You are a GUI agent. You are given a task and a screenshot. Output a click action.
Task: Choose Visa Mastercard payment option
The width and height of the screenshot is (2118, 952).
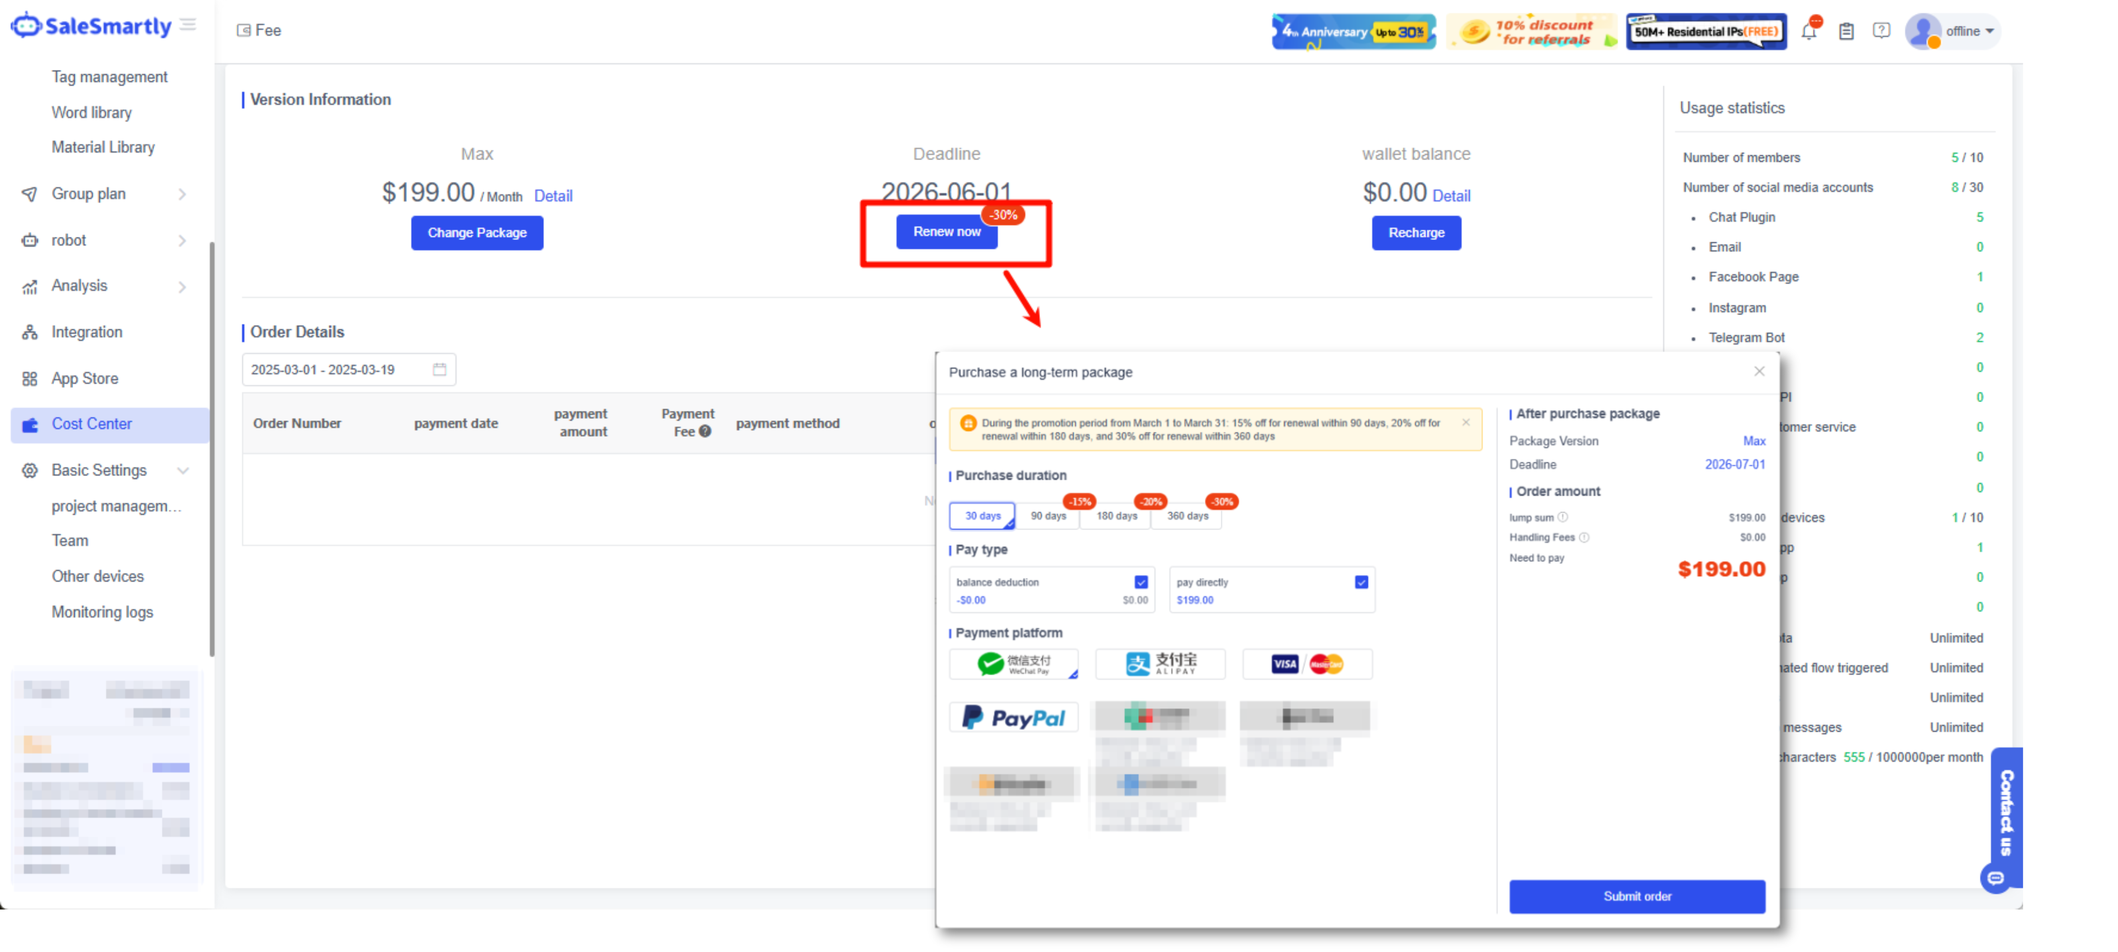pos(1306,663)
